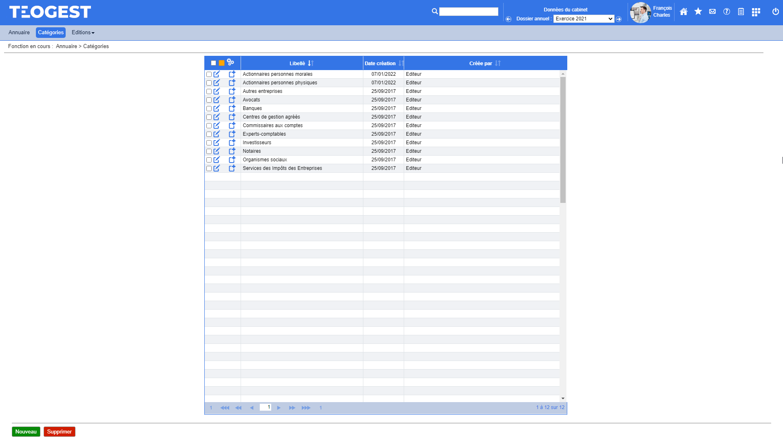Click the Nouveau button
The width and height of the screenshot is (783, 440).
tap(26, 431)
